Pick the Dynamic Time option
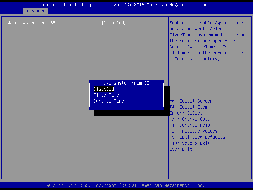Screen dimensions: 253x190 tap(109, 101)
